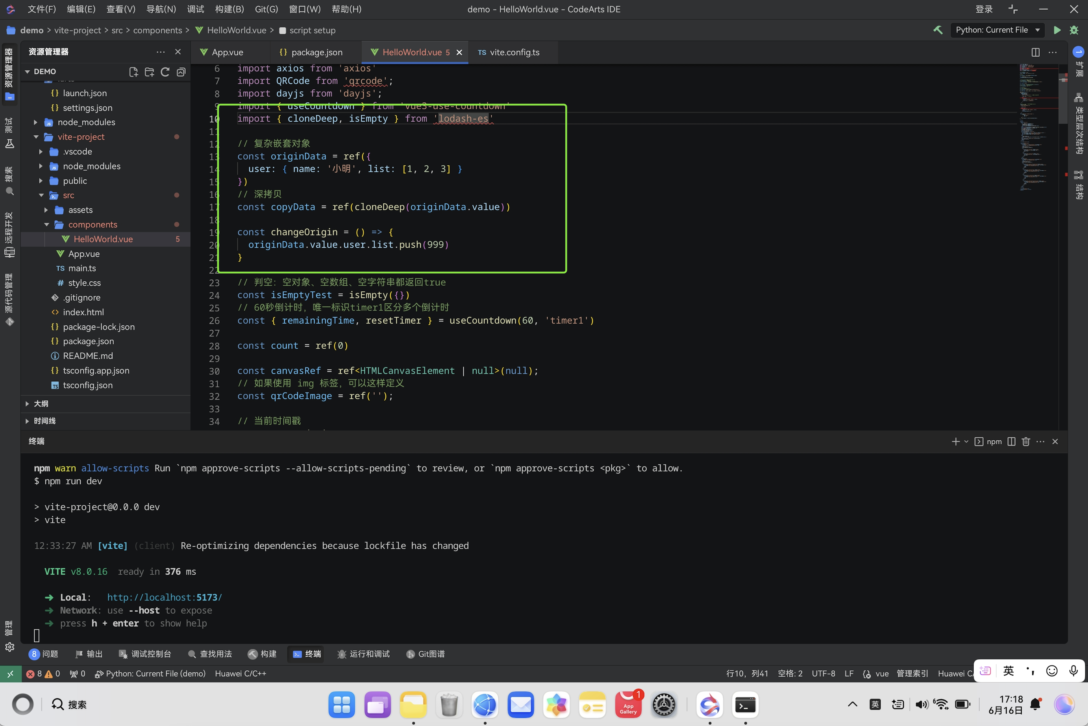
Task: Open type hierarchy panel in right sidebar
Action: 1079,124
